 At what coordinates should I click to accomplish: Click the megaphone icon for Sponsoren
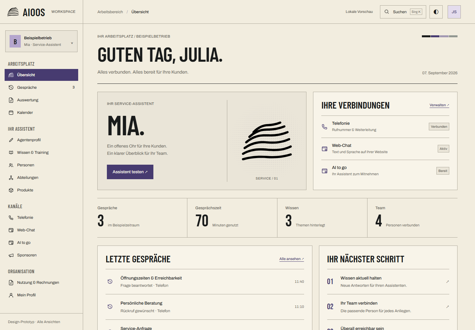(11, 255)
